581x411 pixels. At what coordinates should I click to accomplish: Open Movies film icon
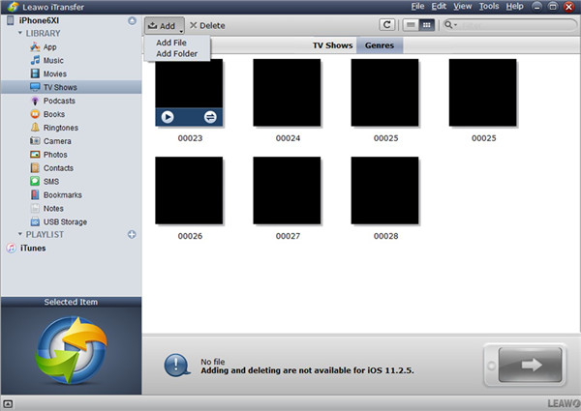[35, 73]
